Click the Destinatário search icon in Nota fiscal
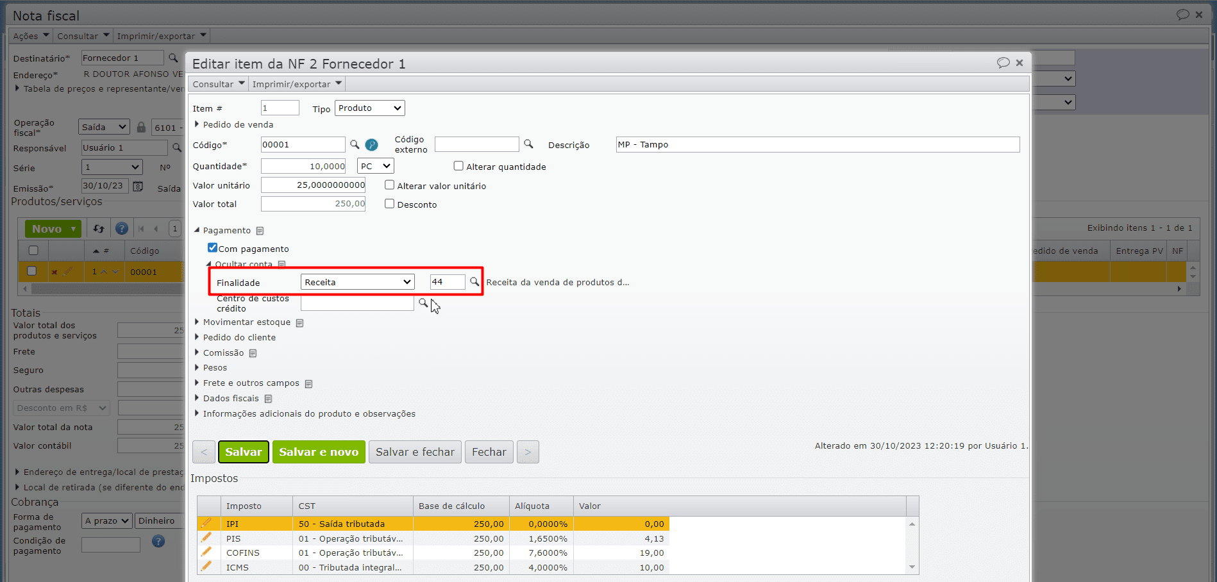 coord(173,58)
